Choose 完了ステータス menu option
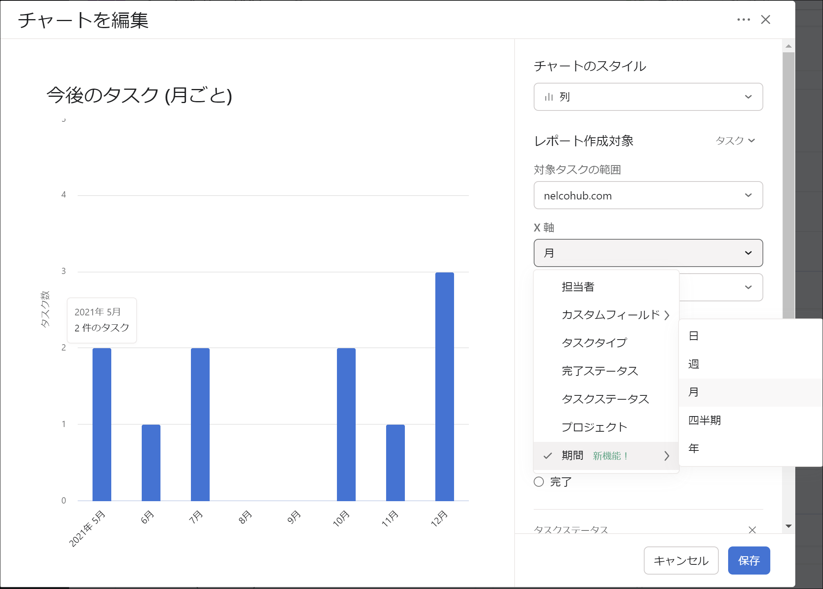Image resolution: width=823 pixels, height=589 pixels. point(606,371)
